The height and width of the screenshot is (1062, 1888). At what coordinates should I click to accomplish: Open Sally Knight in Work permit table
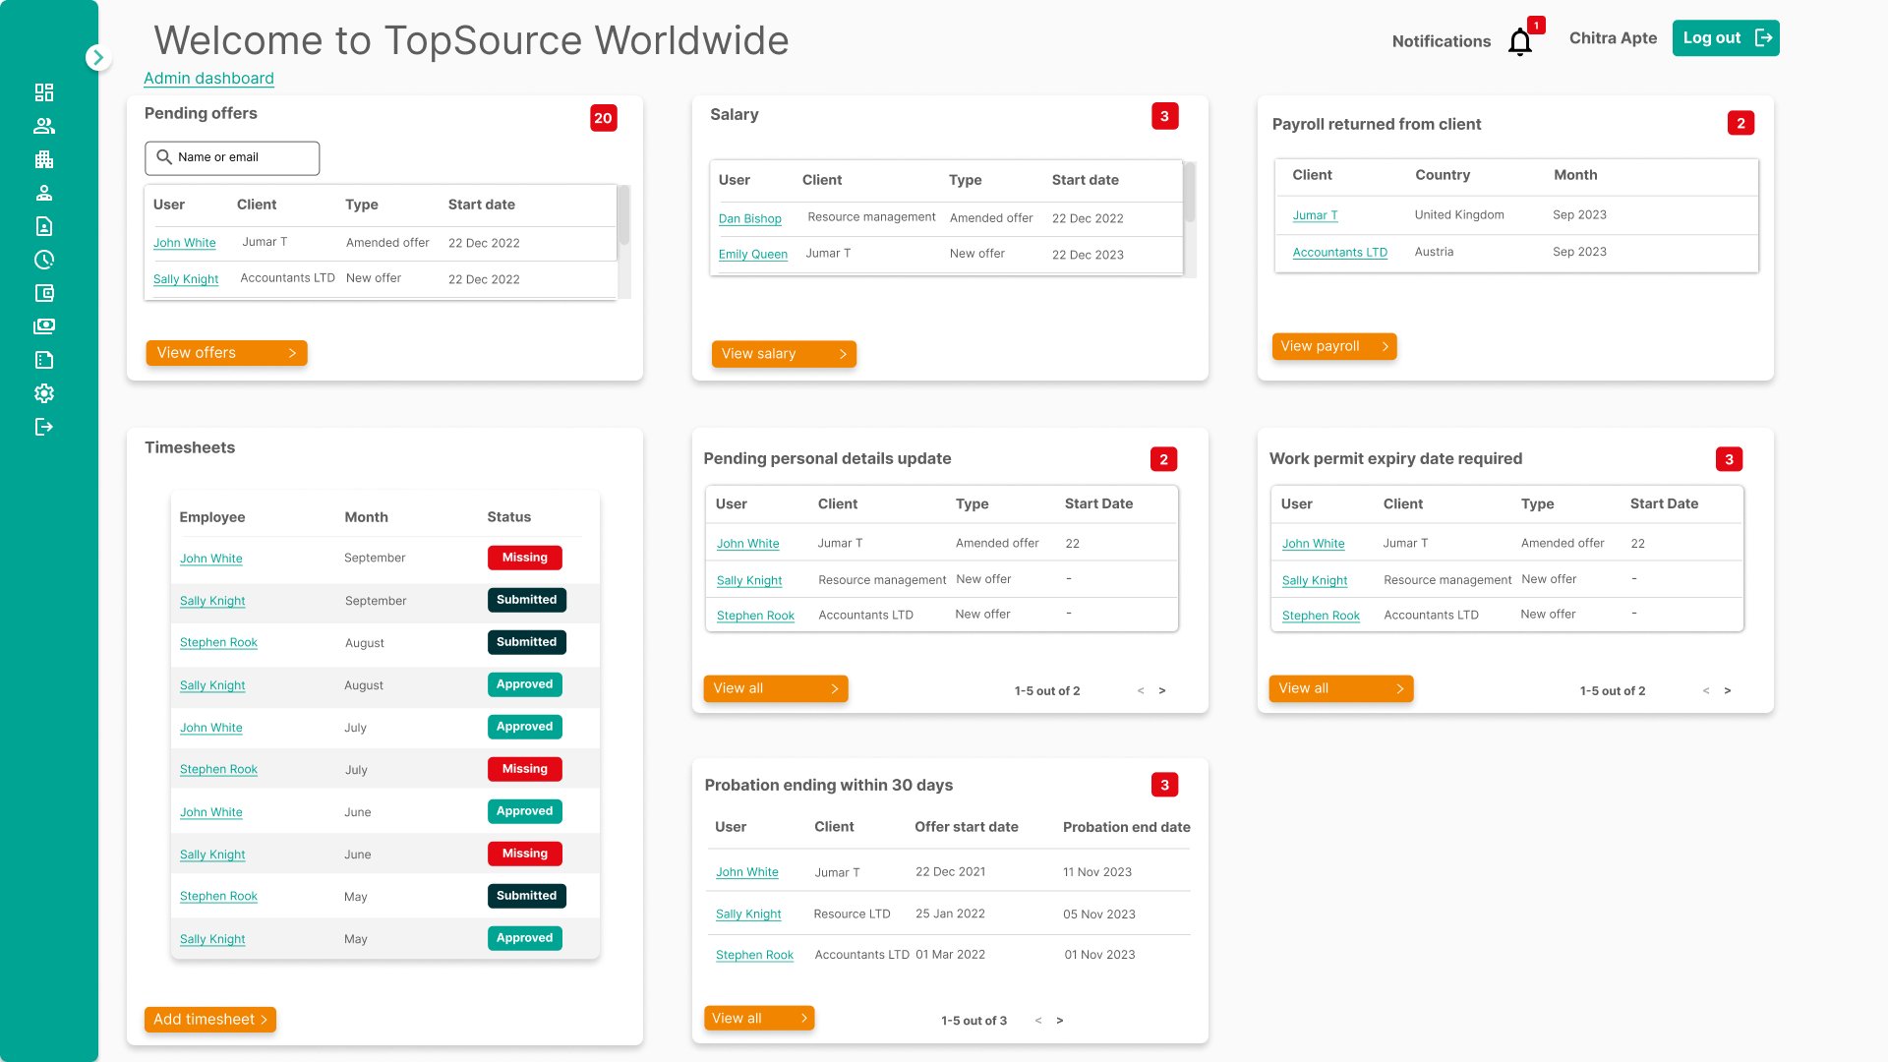1315,581
